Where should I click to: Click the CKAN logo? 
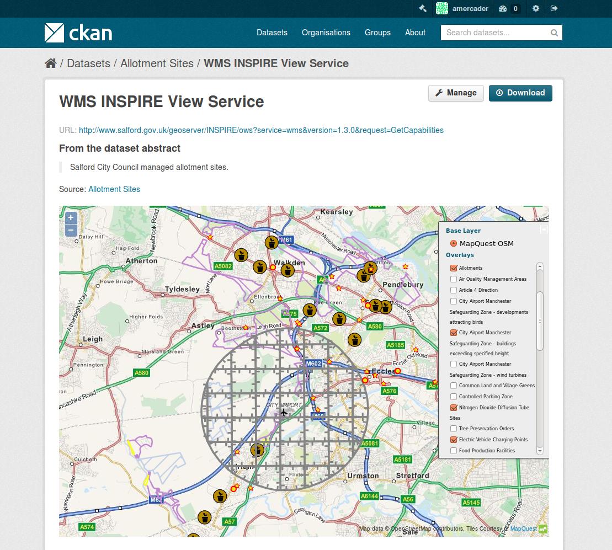click(78, 33)
